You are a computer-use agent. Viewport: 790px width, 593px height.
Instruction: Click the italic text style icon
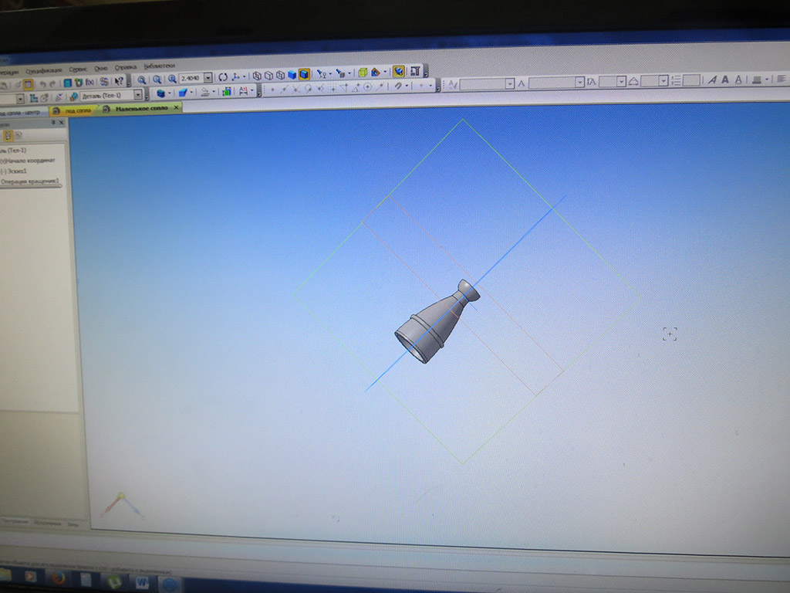click(713, 80)
